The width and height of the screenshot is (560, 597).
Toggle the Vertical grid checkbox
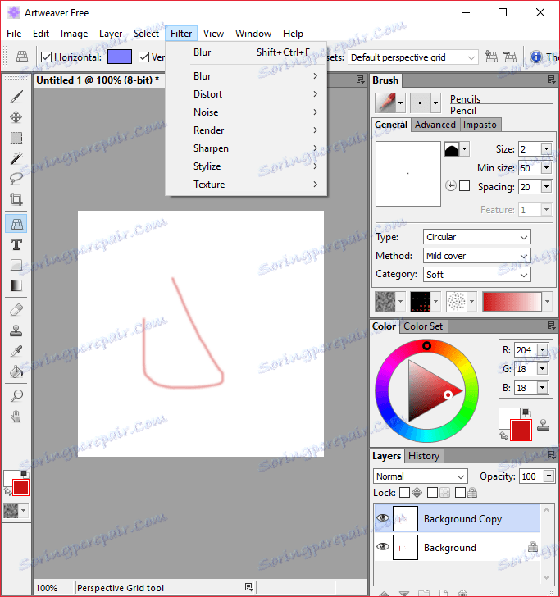pyautogui.click(x=143, y=57)
